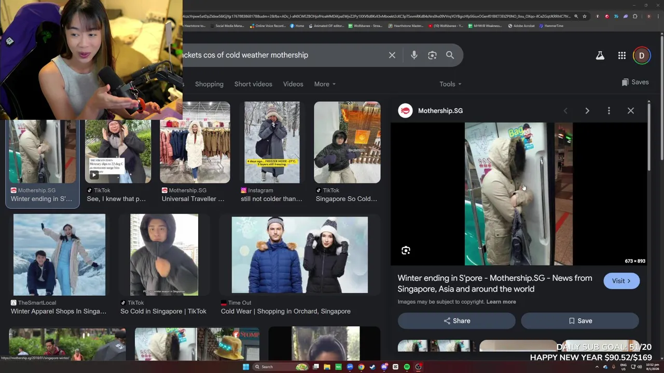The width and height of the screenshot is (664, 373).
Task: Open Instagram still not colder than result
Action: (x=272, y=142)
